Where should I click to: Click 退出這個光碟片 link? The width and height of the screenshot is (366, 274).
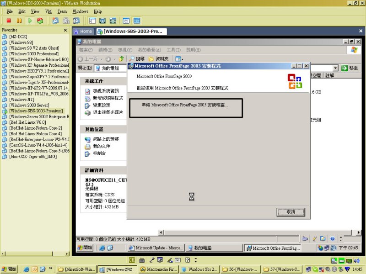pos(108,112)
